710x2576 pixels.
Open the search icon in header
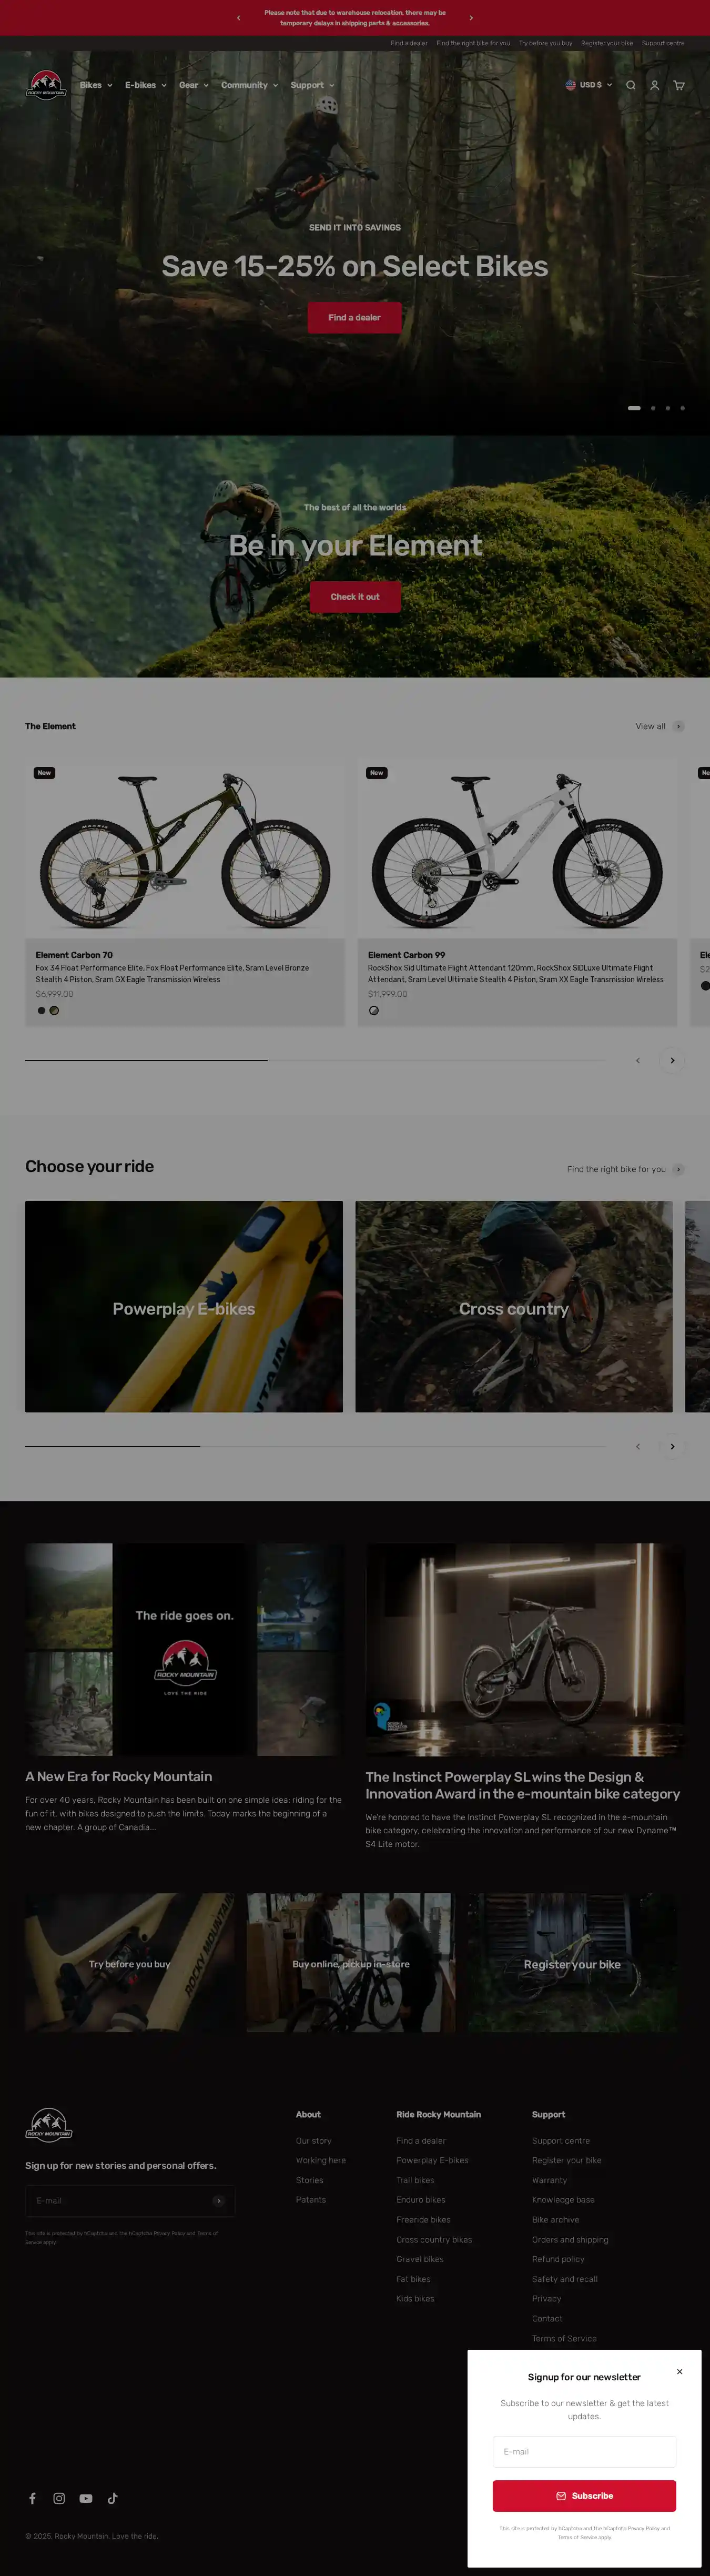tap(630, 85)
